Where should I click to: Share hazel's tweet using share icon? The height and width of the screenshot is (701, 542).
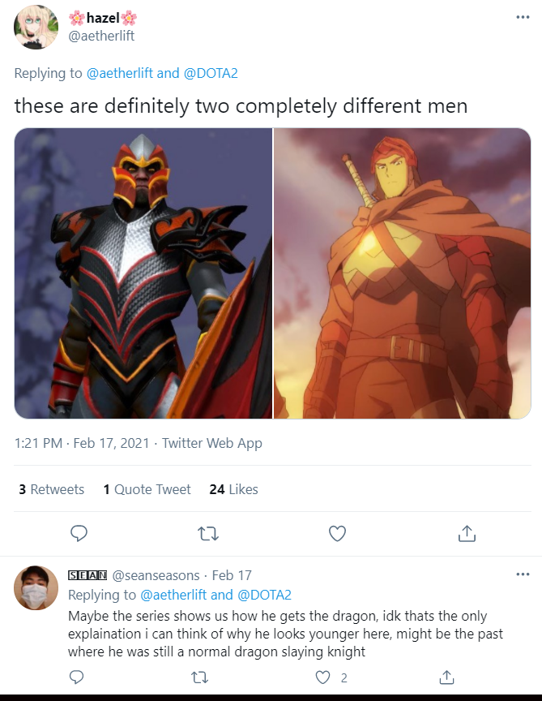pyautogui.click(x=467, y=533)
